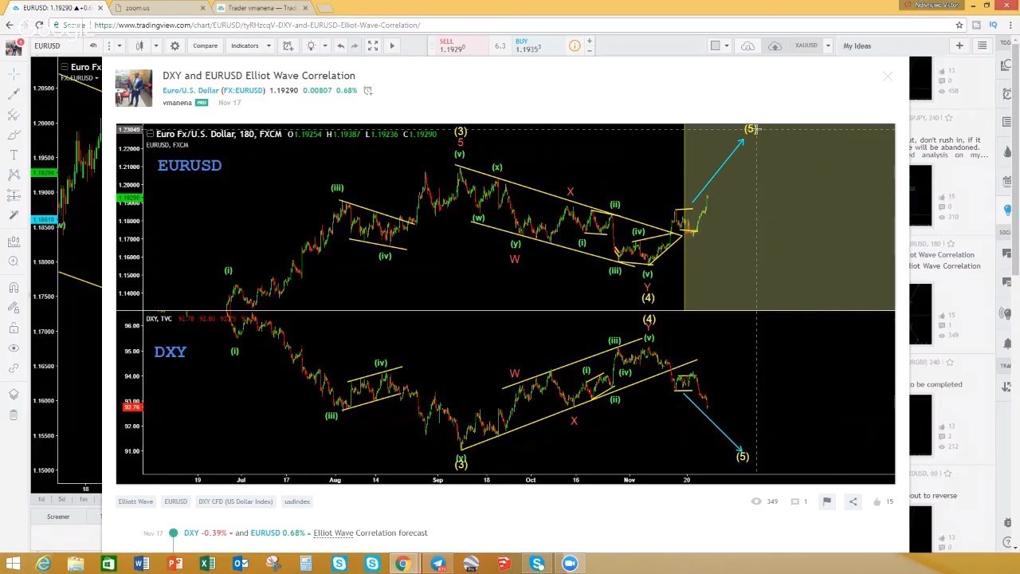The height and width of the screenshot is (574, 1020).
Task: Select the trend line drawing tool
Action: 14,94
